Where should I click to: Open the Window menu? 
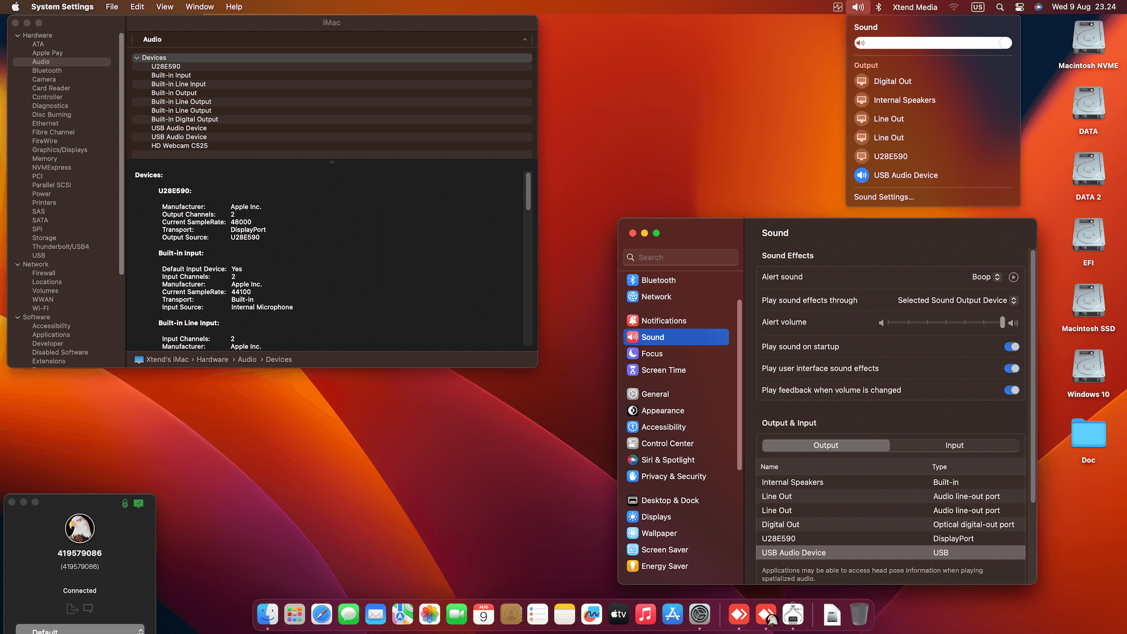[200, 7]
